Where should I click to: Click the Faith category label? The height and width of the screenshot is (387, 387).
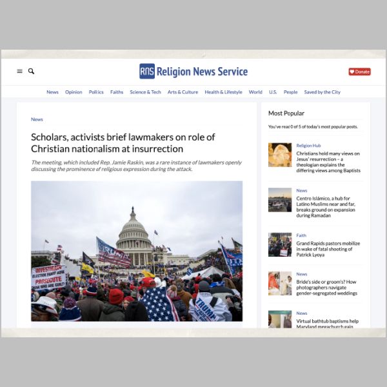click(x=301, y=235)
